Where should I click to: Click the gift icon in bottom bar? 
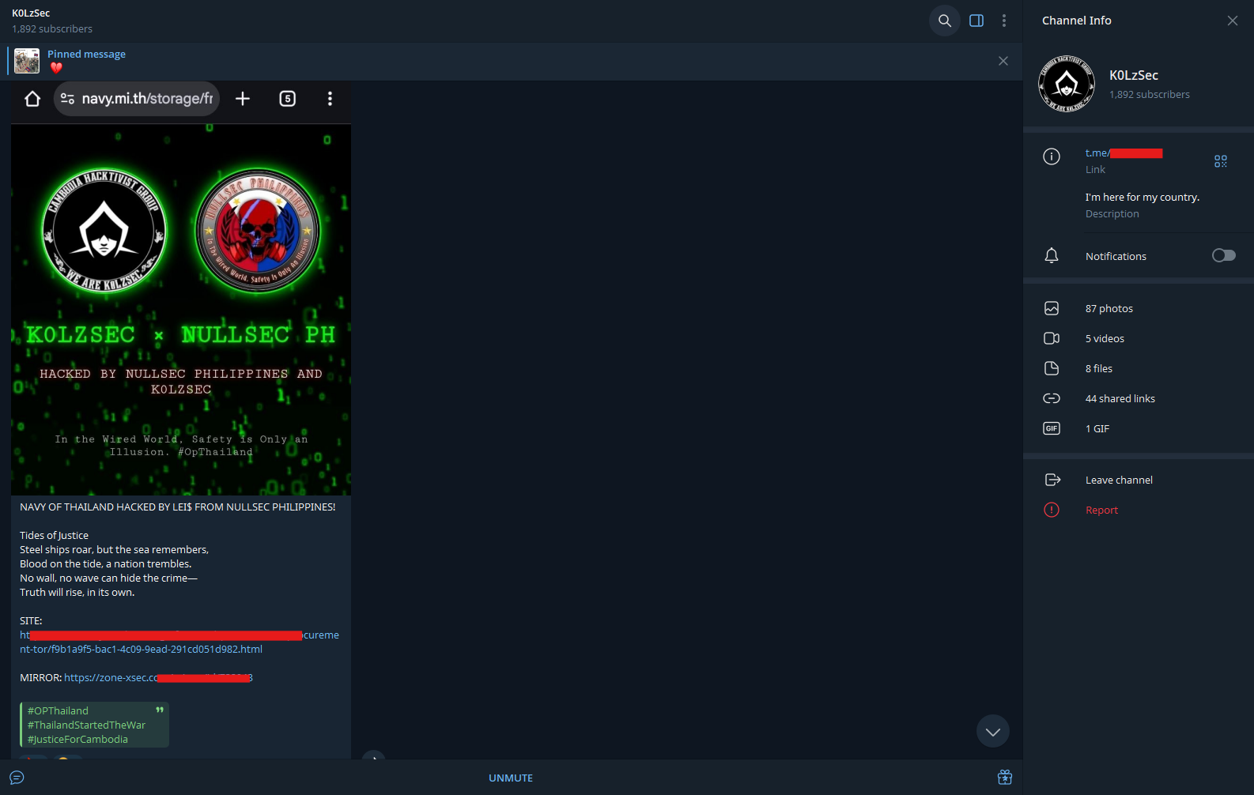(1005, 778)
